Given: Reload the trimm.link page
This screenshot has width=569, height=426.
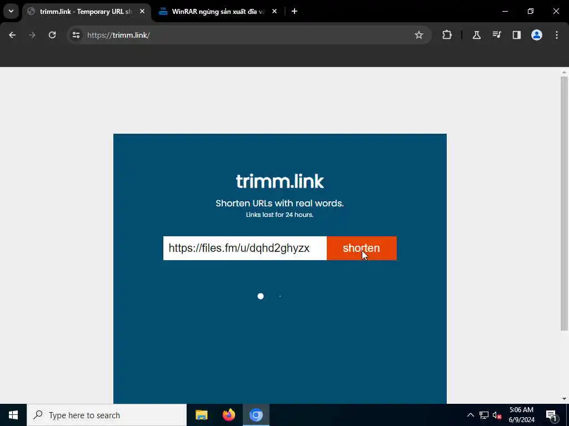Looking at the screenshot, I should pos(52,35).
